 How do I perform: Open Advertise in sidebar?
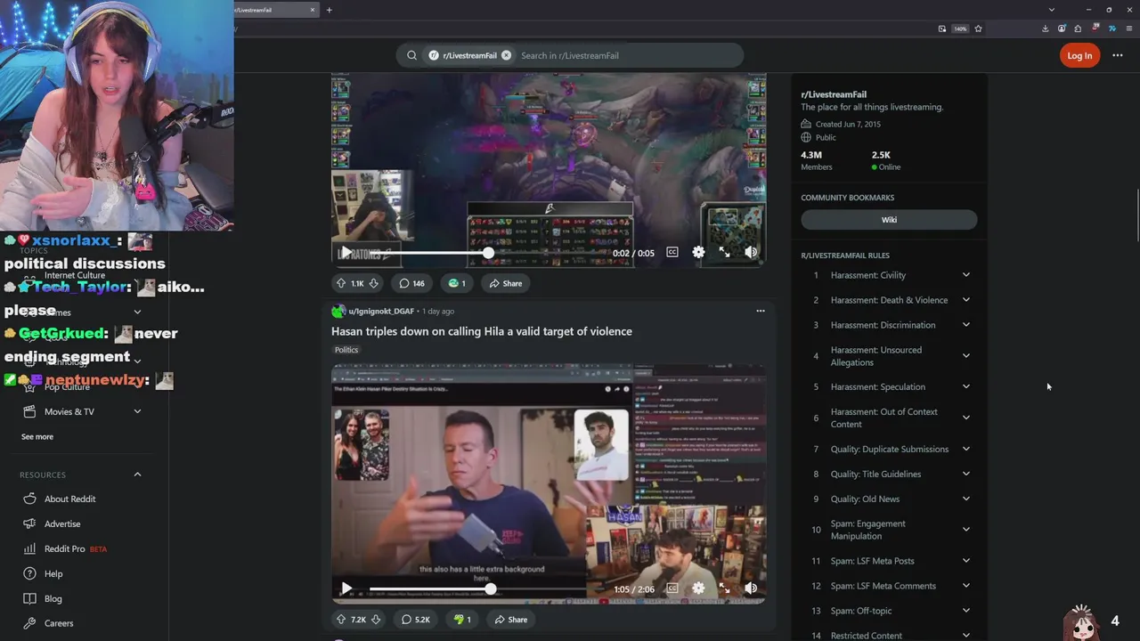click(x=62, y=524)
